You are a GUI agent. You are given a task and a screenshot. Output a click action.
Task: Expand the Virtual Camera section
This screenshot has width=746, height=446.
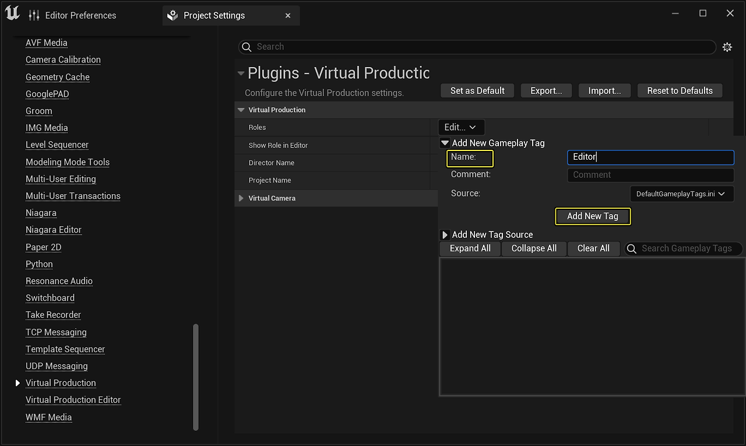click(x=241, y=198)
